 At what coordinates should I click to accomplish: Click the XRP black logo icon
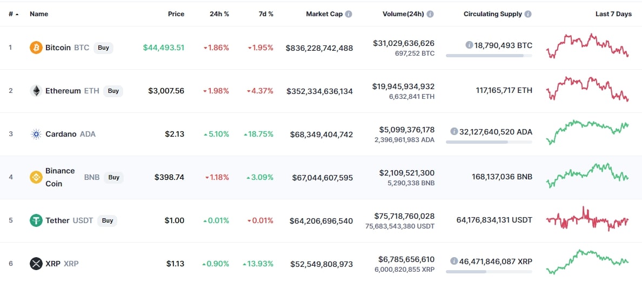(x=36, y=264)
